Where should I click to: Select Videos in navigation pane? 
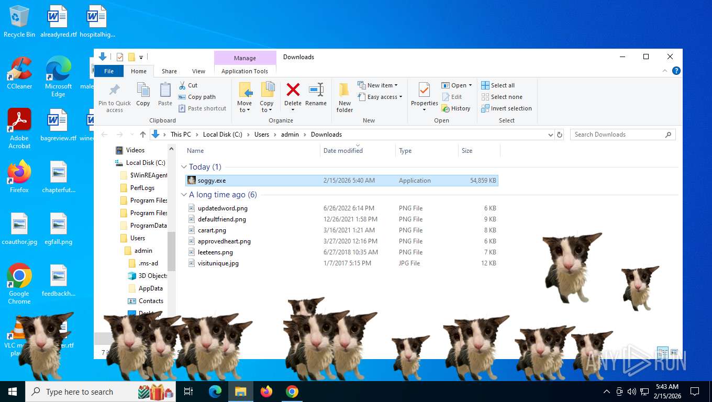pos(135,150)
